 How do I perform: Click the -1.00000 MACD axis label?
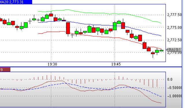pos(175,96)
